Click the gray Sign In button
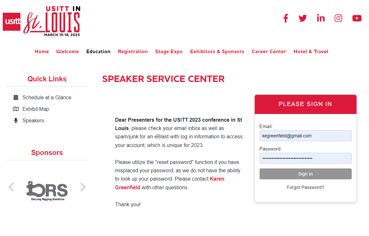The height and width of the screenshot is (236, 369). (305, 174)
